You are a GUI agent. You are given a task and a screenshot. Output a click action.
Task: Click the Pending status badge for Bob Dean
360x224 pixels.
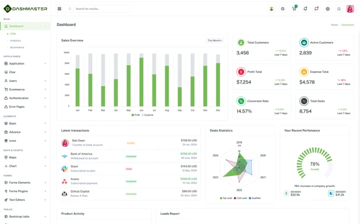(130, 143)
